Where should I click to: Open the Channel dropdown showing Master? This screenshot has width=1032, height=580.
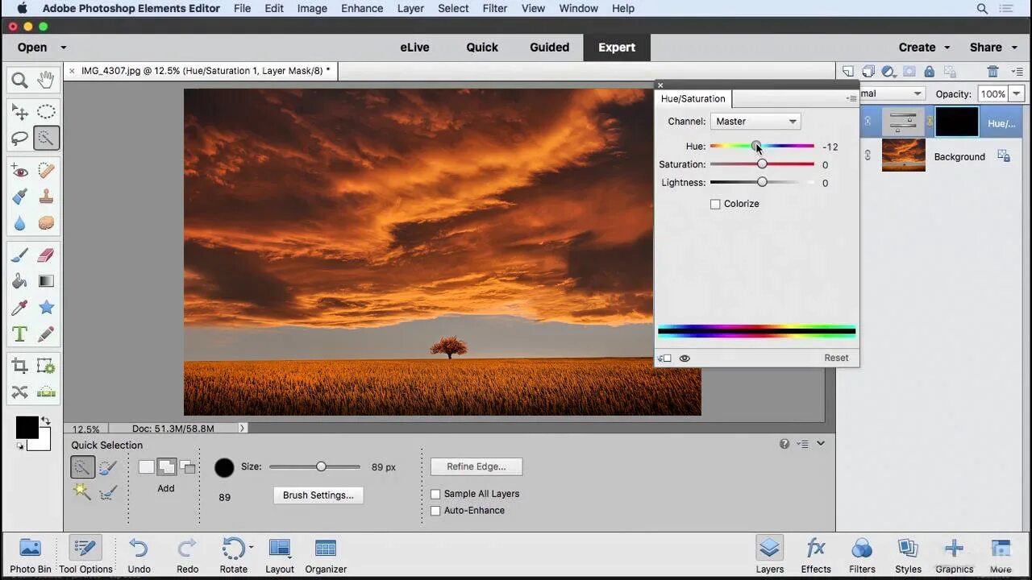pyautogui.click(x=755, y=121)
